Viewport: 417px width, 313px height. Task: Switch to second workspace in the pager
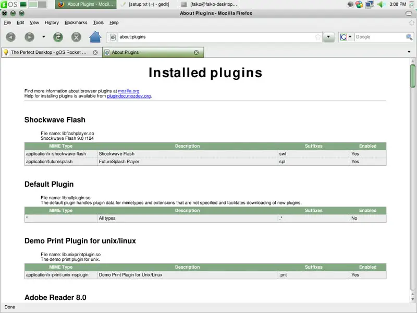[x=42, y=4]
